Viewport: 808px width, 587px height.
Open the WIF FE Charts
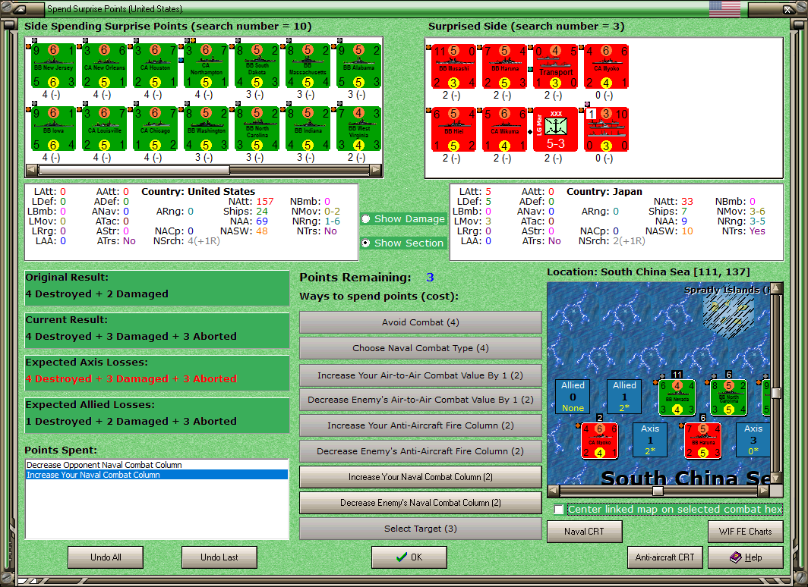(746, 532)
